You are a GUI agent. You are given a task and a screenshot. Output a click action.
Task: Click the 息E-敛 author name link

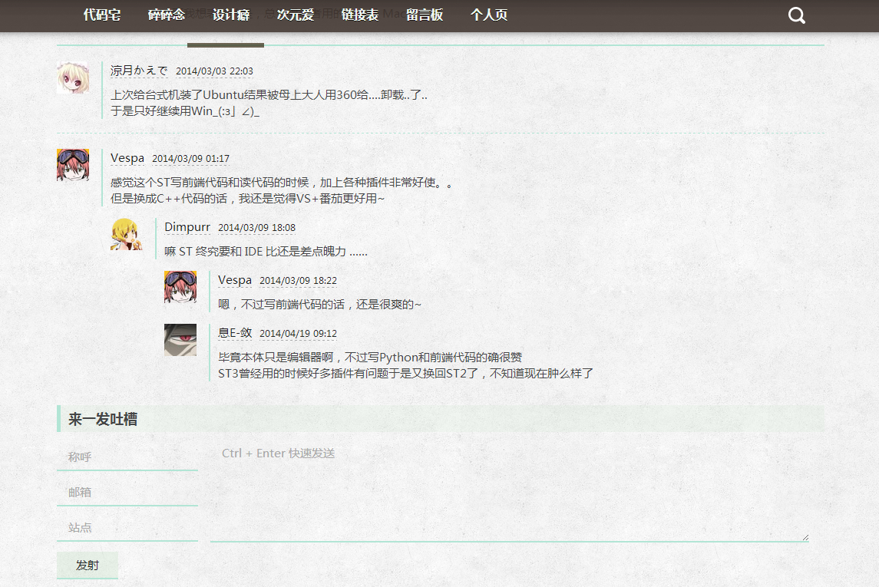tap(235, 332)
